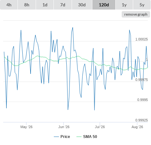Screen dimensions: 151x145
Task: Switch to the 8h time range
Action: tap(27, 5)
